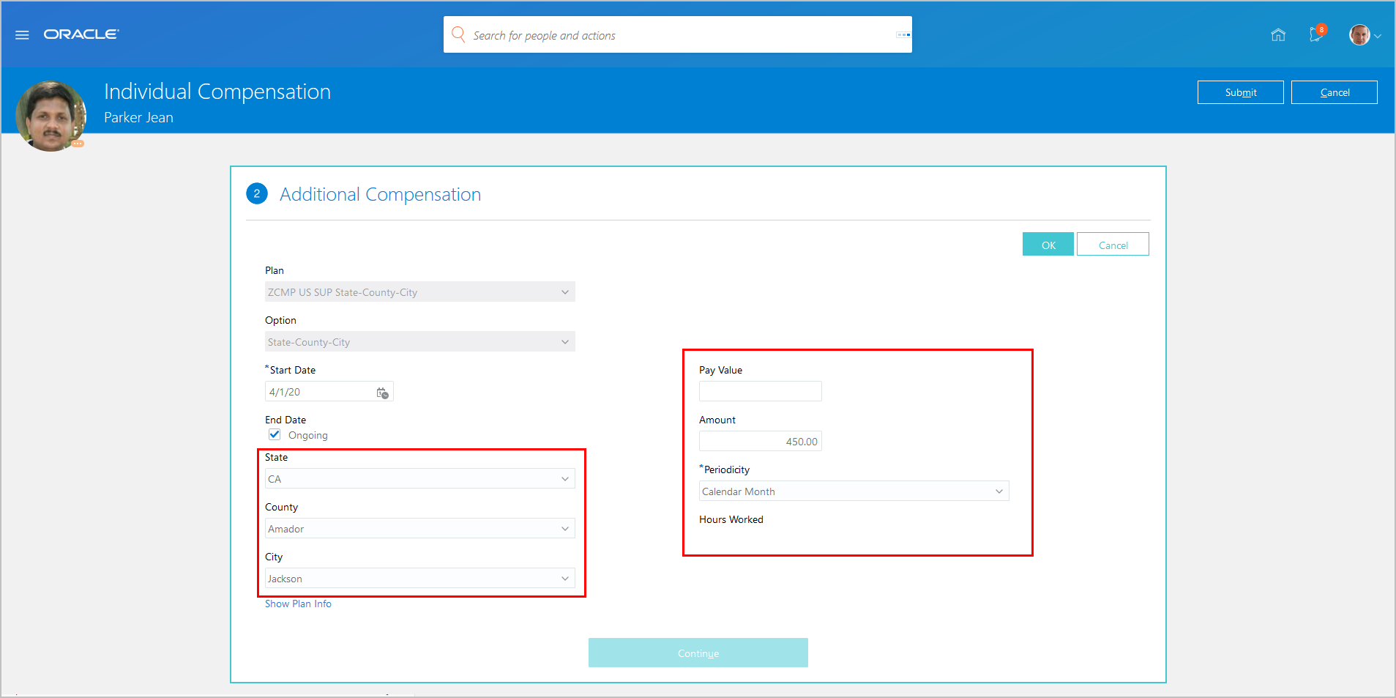Click Parker Jean's profile photo
Viewport: 1396px width, 698px height.
click(x=51, y=116)
